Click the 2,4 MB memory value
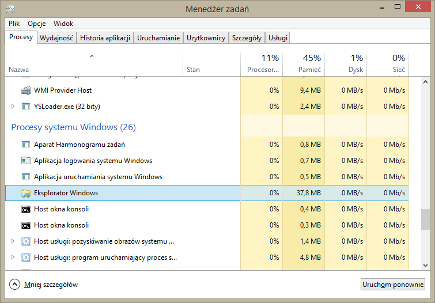 pos(311,107)
